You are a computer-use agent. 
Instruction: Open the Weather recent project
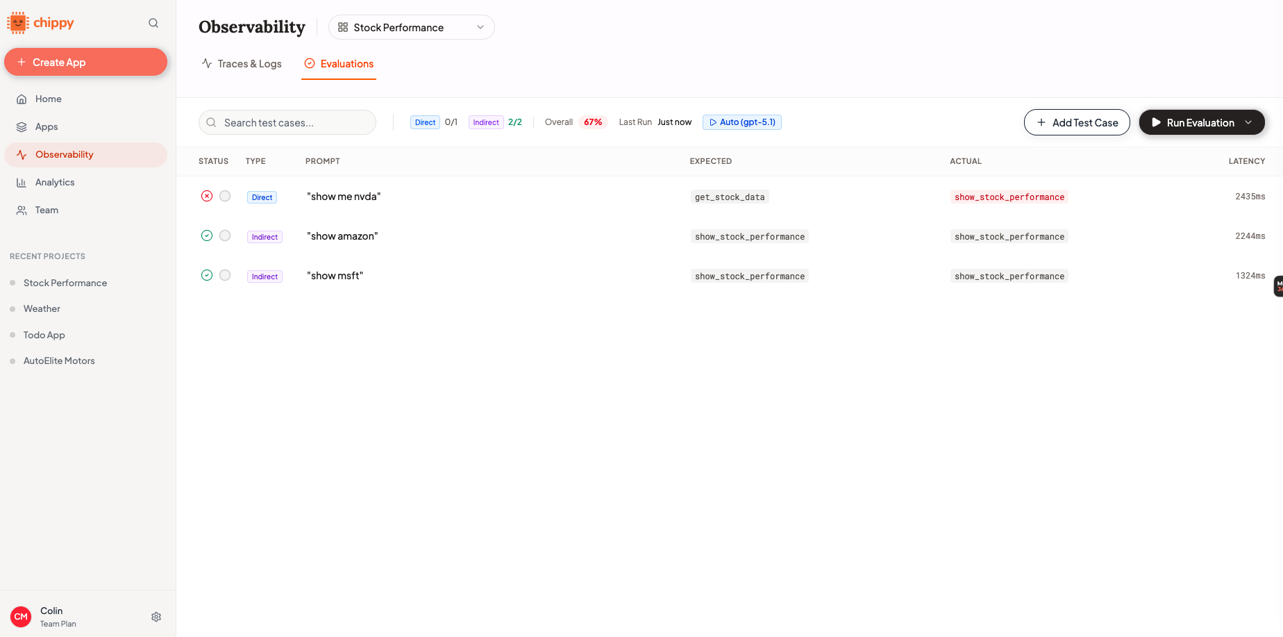[42, 308]
